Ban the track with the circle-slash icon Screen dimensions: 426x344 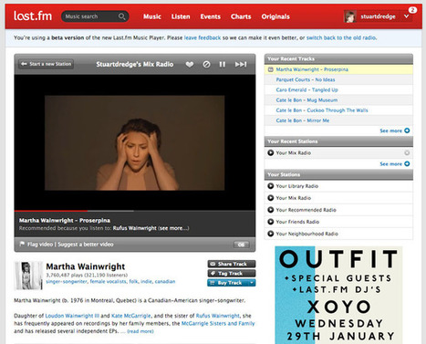pyautogui.click(x=206, y=64)
